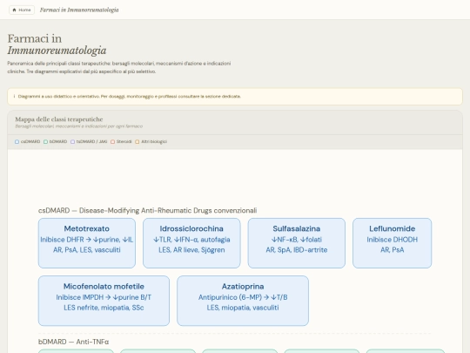The height and width of the screenshot is (353, 470).
Task: Click the csDMARD section heading
Action: (147, 210)
